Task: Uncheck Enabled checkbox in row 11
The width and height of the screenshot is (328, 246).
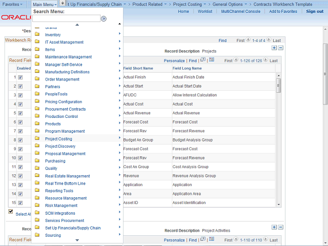Action: (x=20, y=167)
